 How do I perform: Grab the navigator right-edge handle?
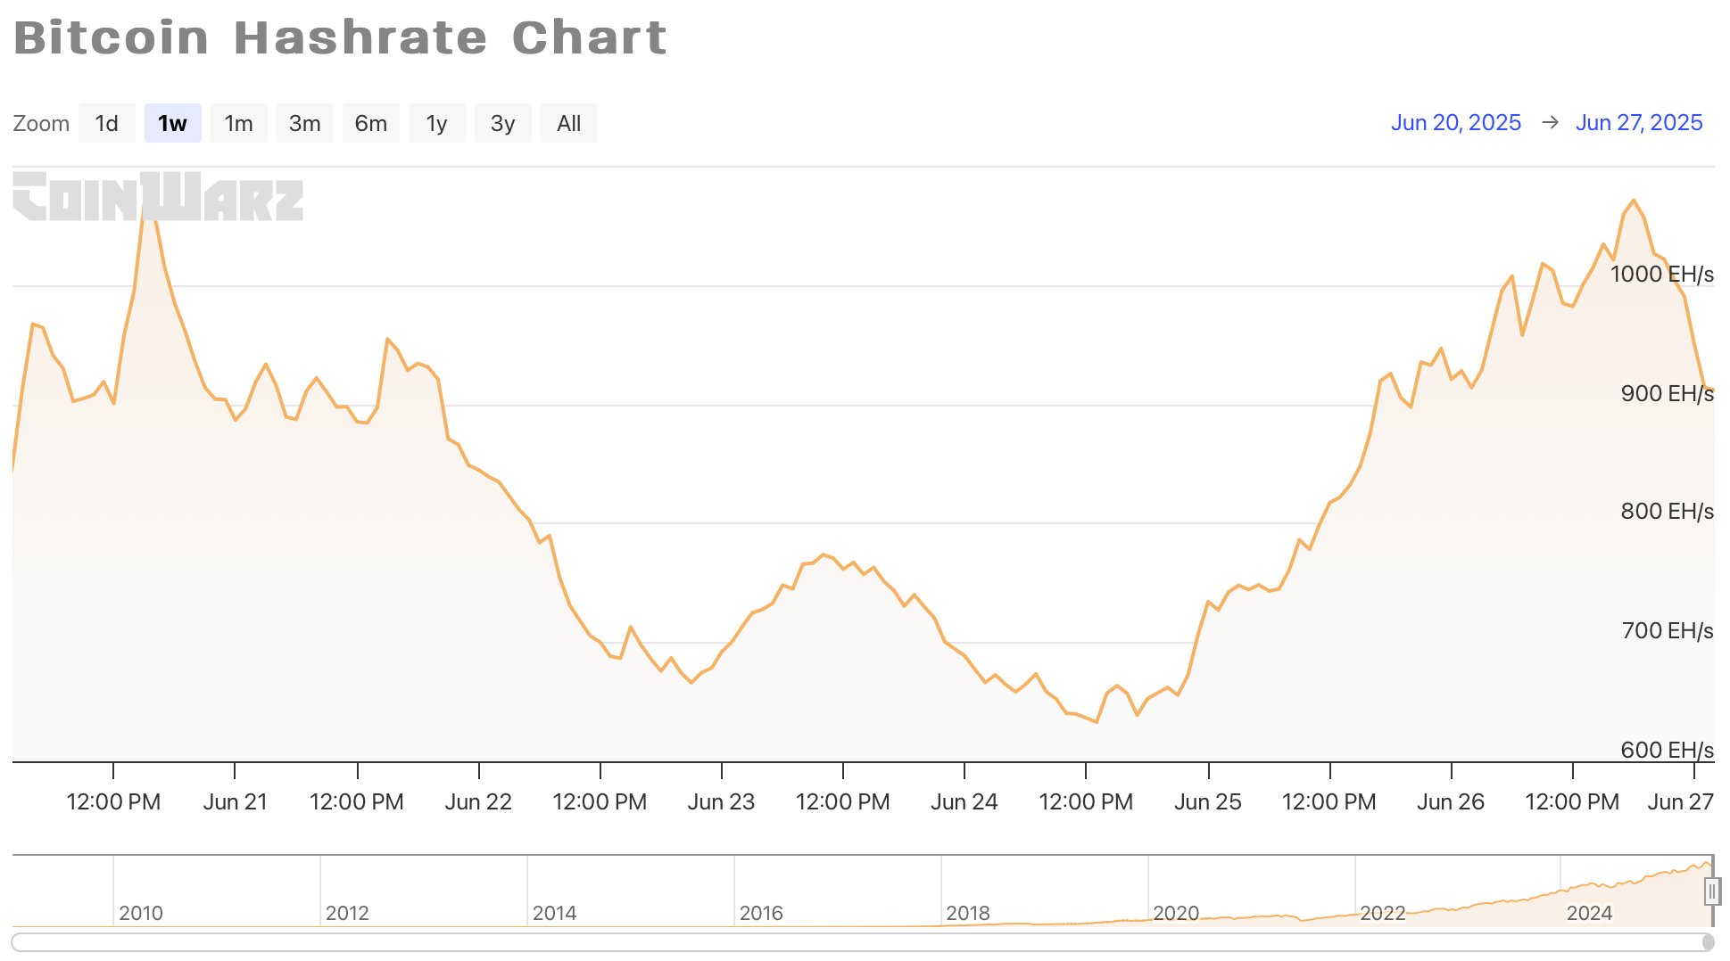click(x=1711, y=891)
